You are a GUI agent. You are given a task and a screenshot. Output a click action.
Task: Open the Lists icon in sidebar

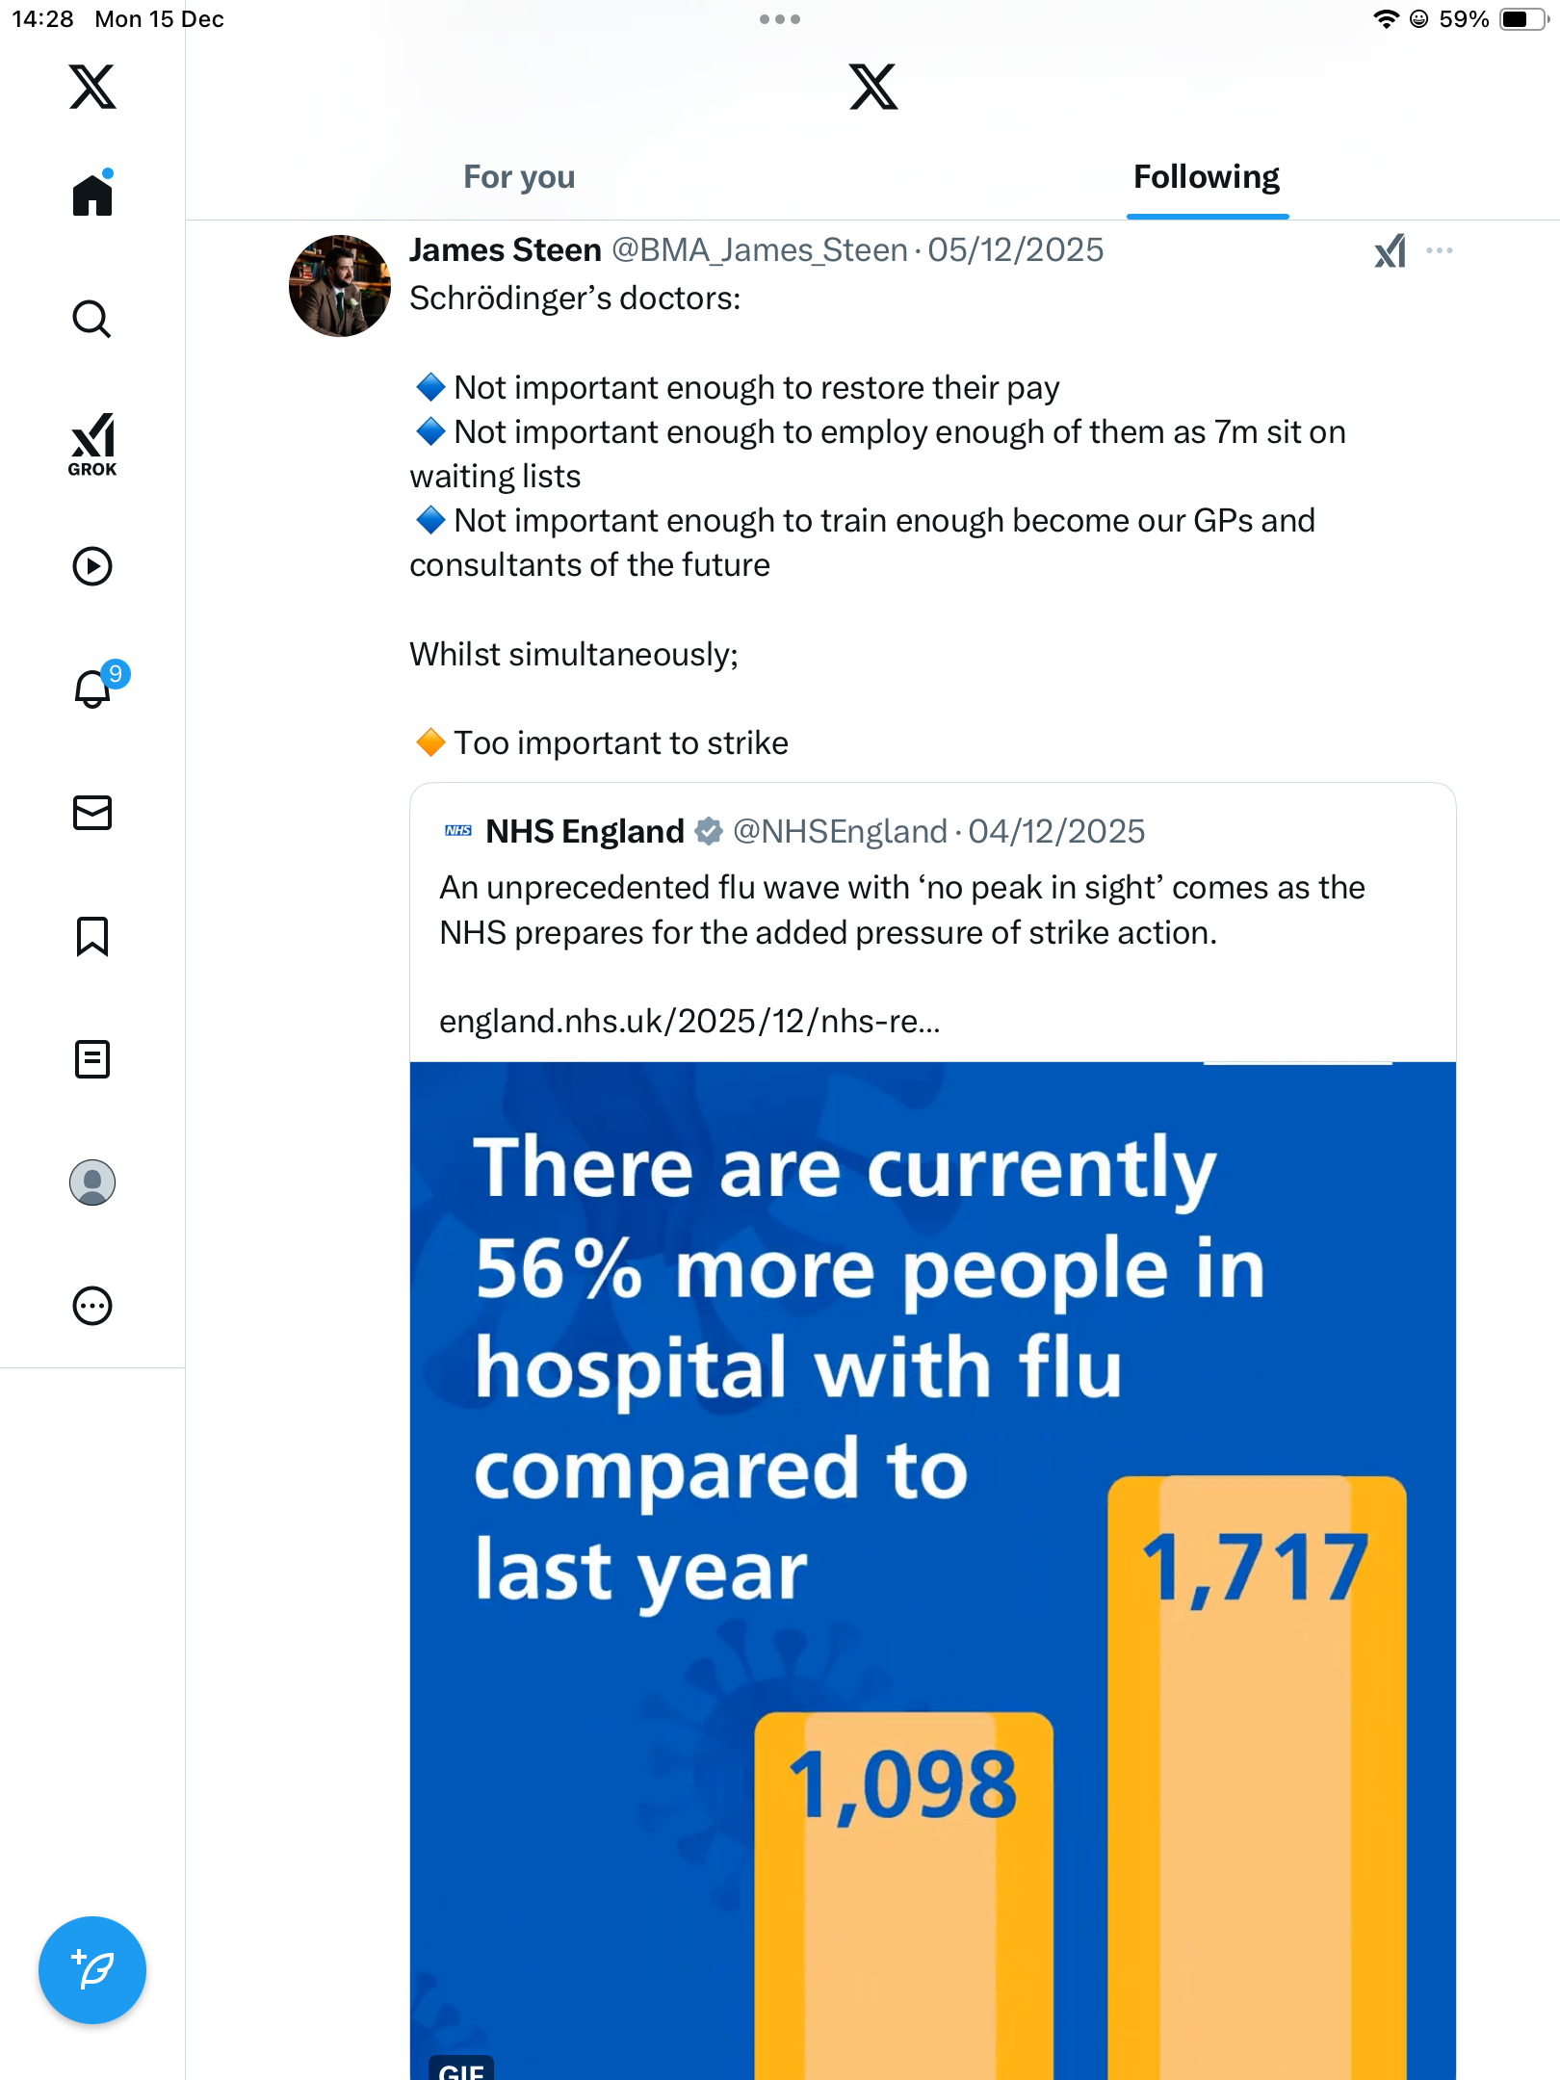(92, 1059)
